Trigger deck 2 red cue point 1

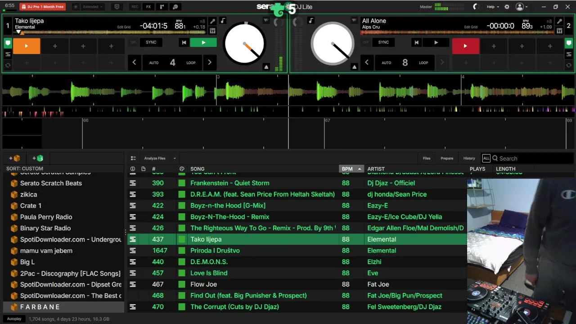tap(465, 46)
